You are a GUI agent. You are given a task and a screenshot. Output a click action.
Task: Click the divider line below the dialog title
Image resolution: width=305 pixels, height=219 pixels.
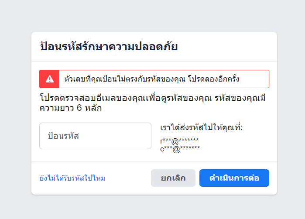[154, 62]
